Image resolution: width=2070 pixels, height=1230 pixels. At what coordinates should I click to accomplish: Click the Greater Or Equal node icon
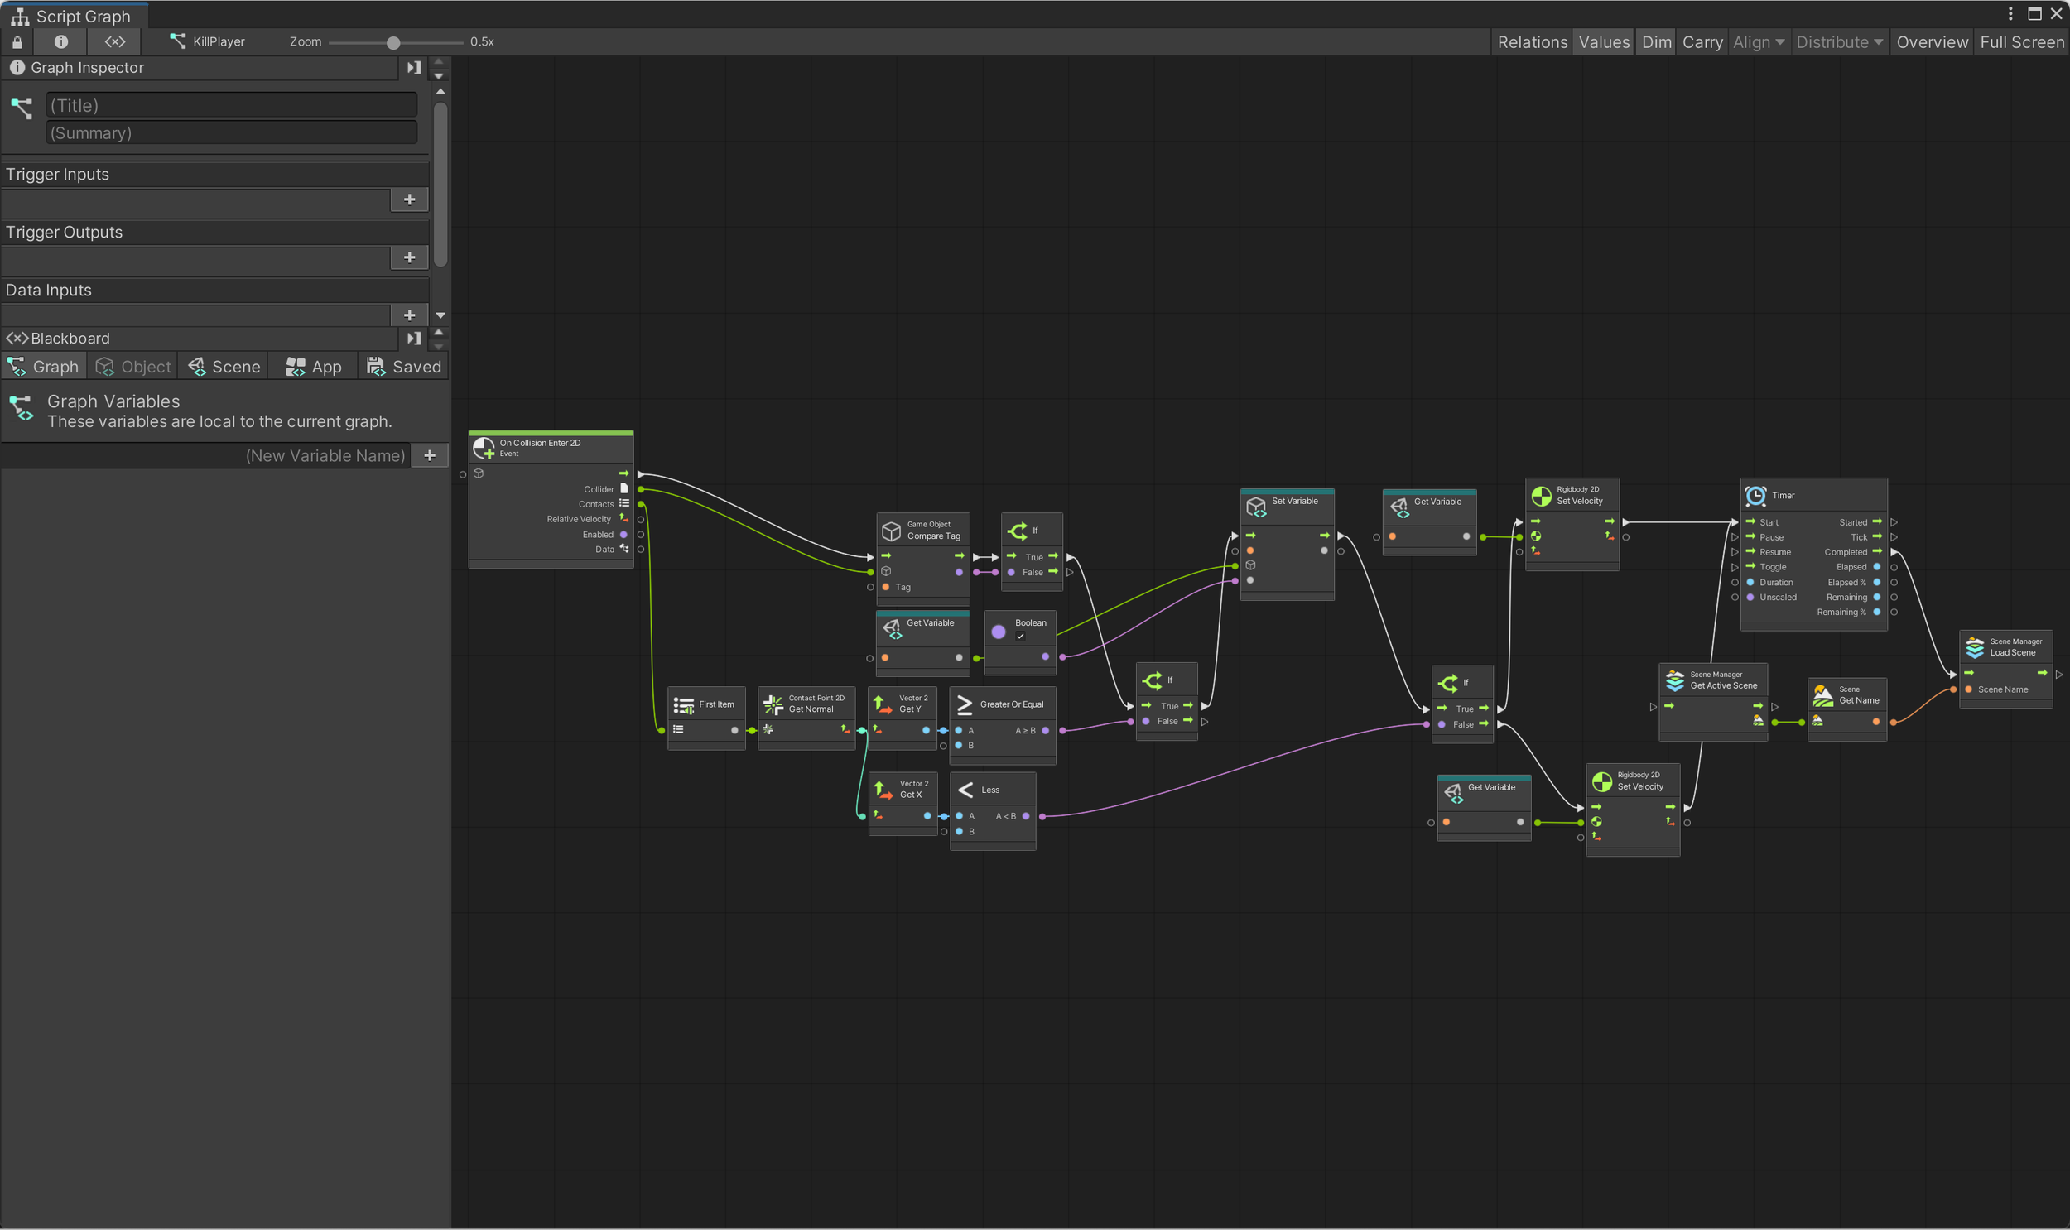[964, 704]
